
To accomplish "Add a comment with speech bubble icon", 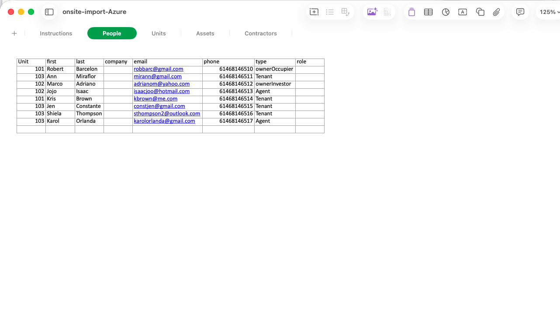I will pyautogui.click(x=520, y=12).
